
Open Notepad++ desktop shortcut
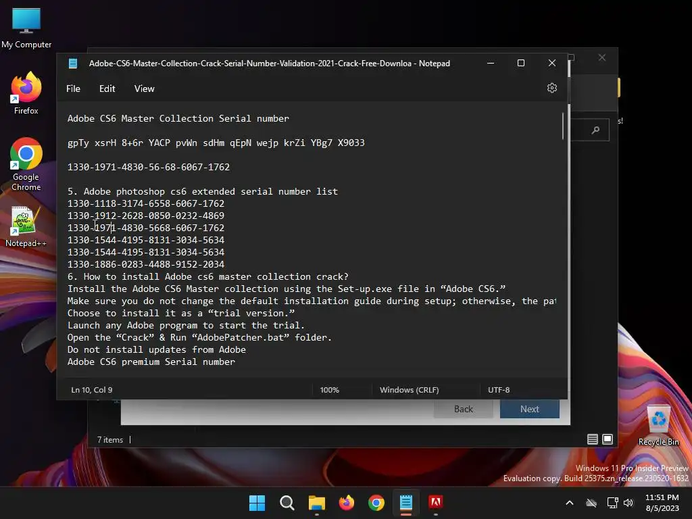26,226
